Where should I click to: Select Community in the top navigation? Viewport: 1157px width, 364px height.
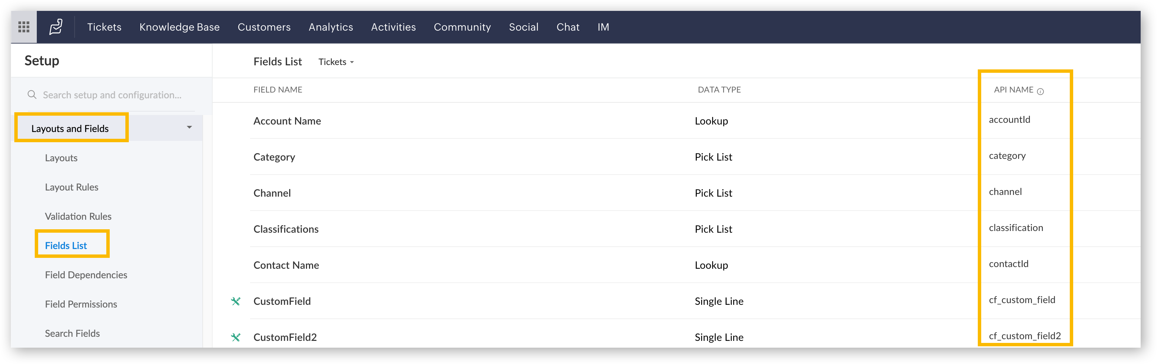tap(462, 27)
